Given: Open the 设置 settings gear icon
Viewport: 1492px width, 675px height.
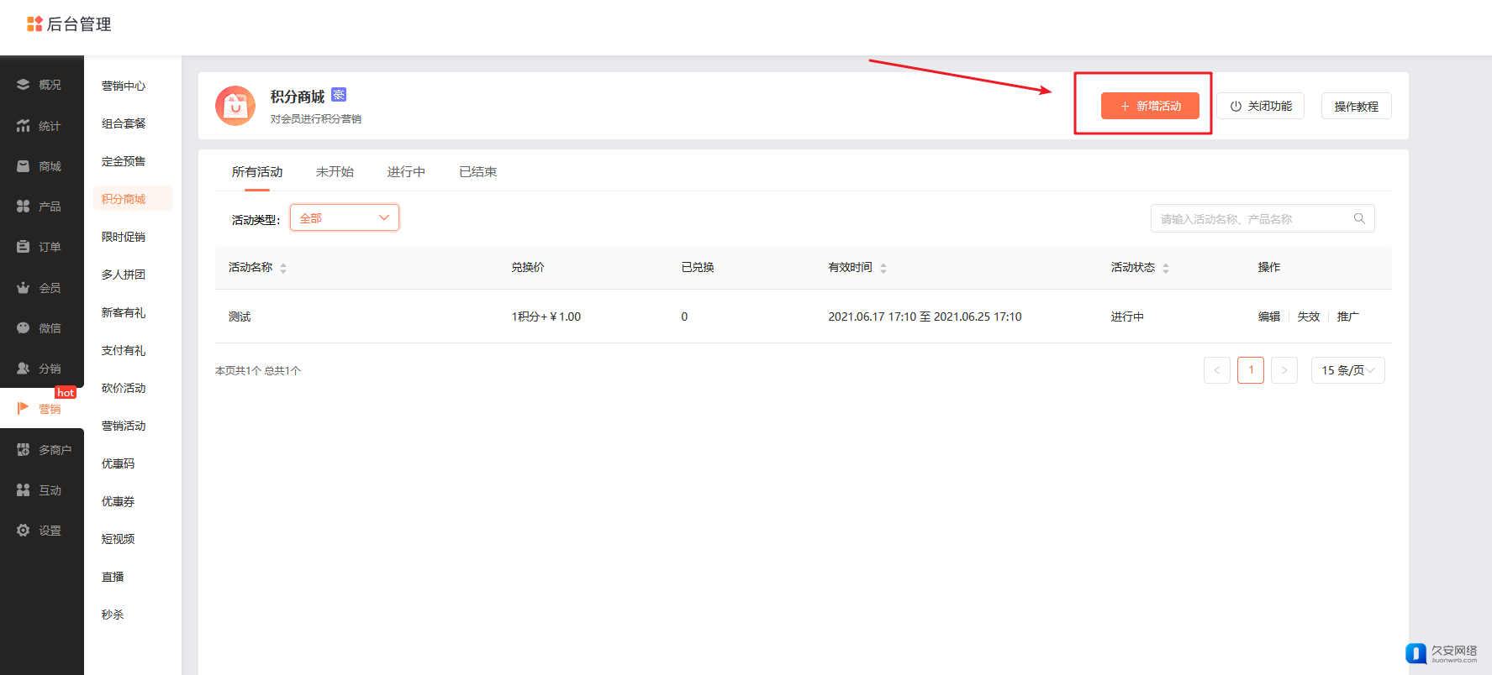Looking at the screenshot, I should tap(24, 531).
